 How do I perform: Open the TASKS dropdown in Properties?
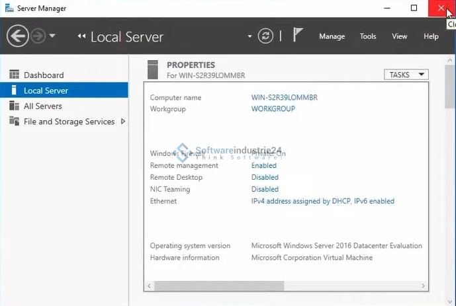[406, 75]
